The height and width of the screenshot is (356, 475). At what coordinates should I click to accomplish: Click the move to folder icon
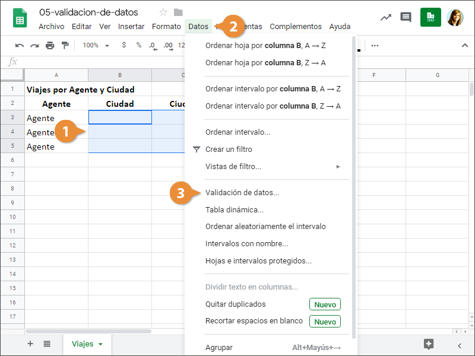pyautogui.click(x=178, y=12)
